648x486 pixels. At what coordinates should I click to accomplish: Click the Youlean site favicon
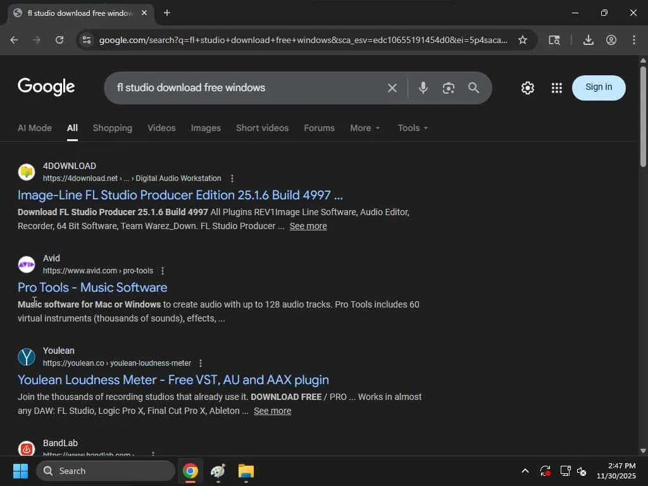pos(27,357)
